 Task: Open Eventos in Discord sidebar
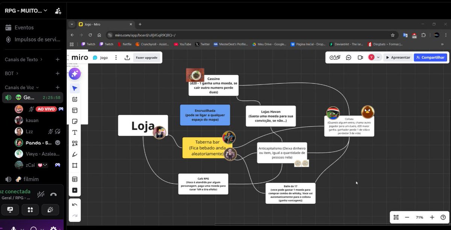[x=24, y=27]
